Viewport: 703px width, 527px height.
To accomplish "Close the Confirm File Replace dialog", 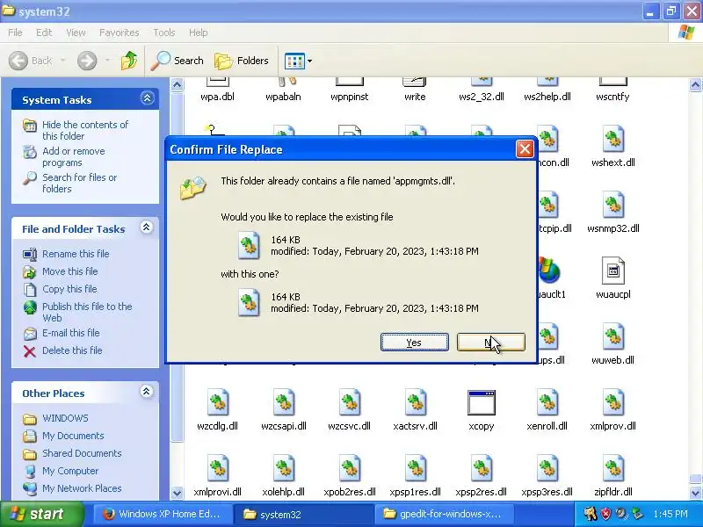I will coord(525,148).
